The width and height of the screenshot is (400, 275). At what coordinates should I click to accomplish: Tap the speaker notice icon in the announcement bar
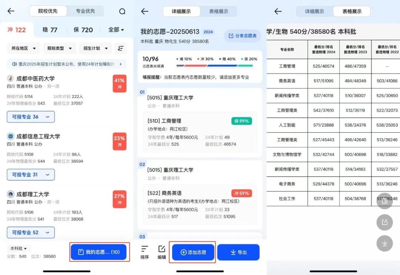(x=14, y=64)
